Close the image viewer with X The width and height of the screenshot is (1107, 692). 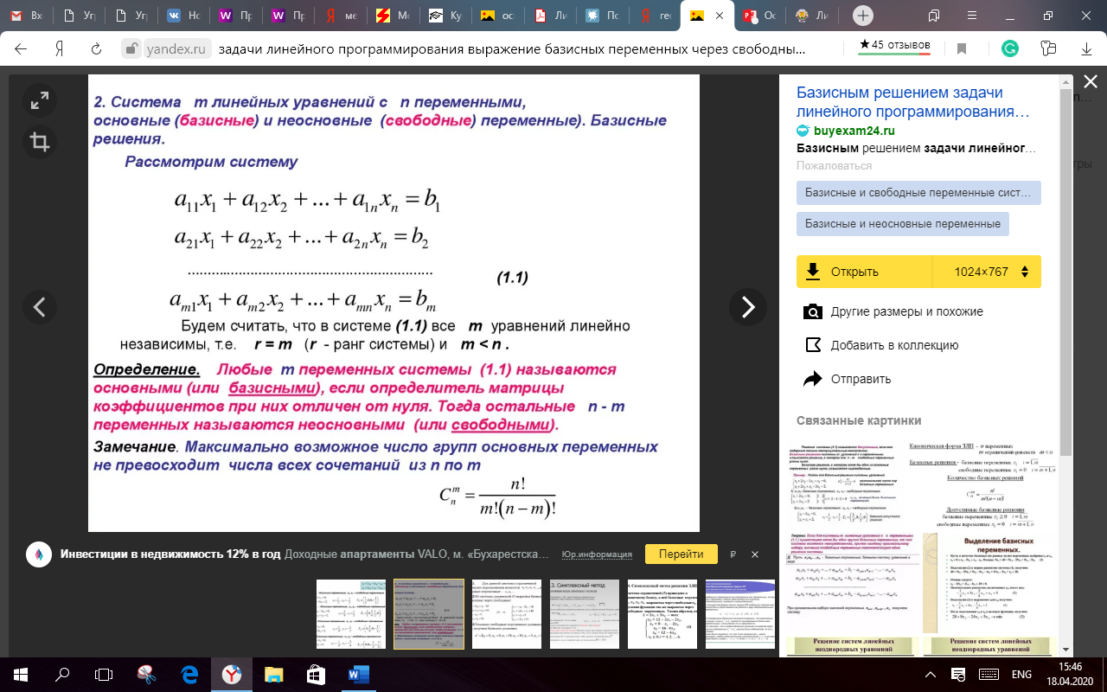point(1090,82)
